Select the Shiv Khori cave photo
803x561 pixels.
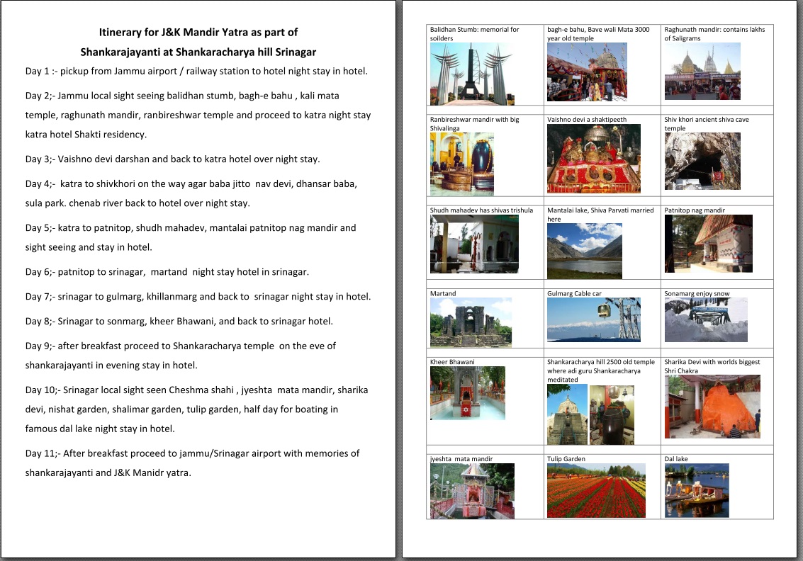702,161
